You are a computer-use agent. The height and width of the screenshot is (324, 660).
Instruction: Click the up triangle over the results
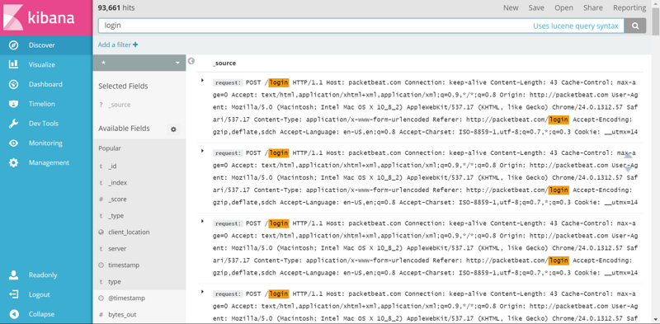tap(628, 156)
